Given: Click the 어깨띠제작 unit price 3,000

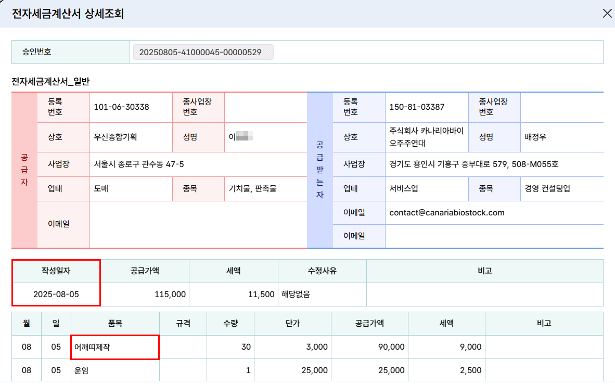Looking at the screenshot, I should 292,347.
